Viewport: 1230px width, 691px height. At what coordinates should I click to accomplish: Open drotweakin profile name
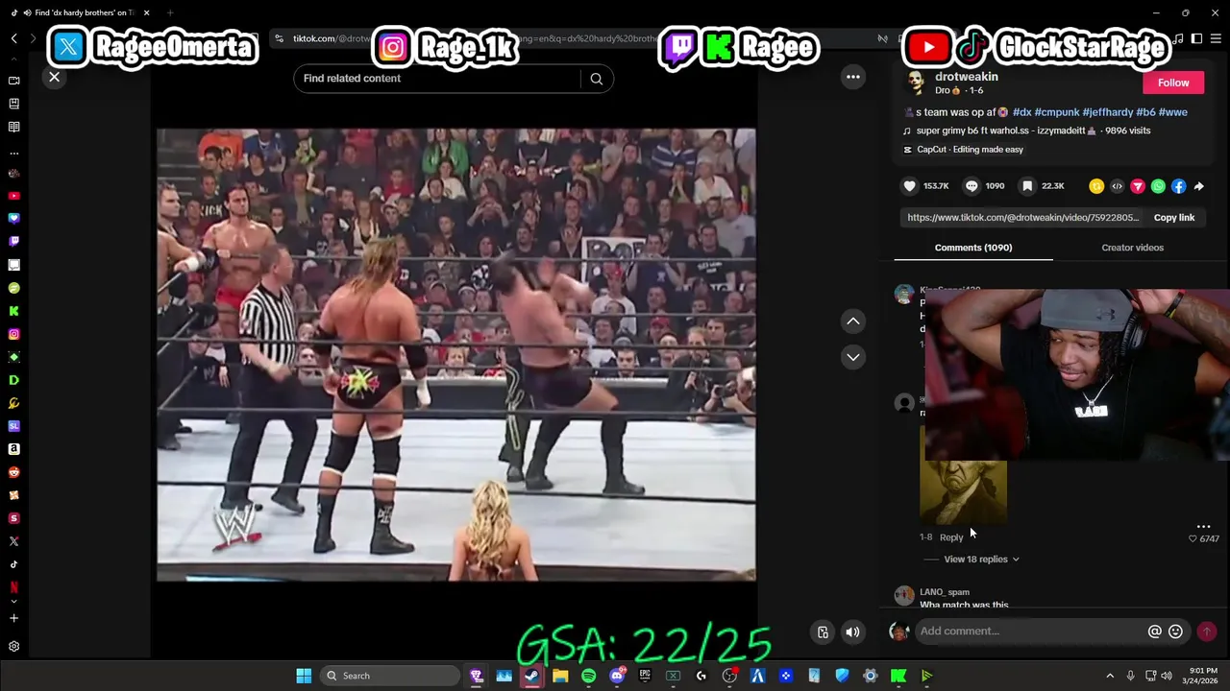tap(966, 76)
